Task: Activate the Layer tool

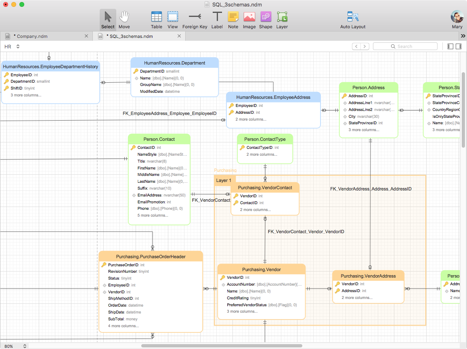Action: tap(282, 19)
